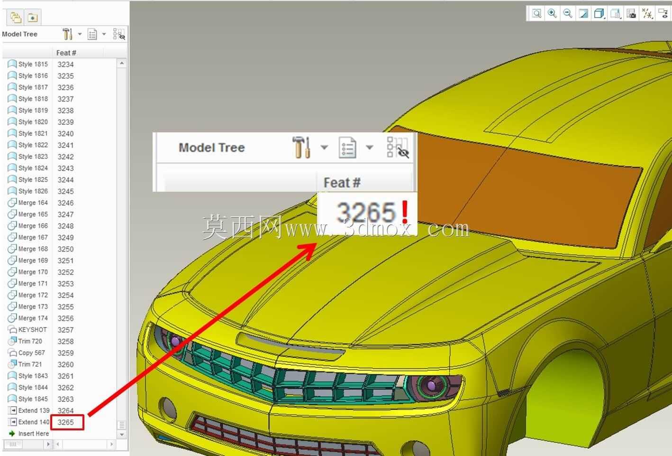The image size is (672, 456).
Task: Click the Style 1816 surface icon
Action: [x=12, y=75]
